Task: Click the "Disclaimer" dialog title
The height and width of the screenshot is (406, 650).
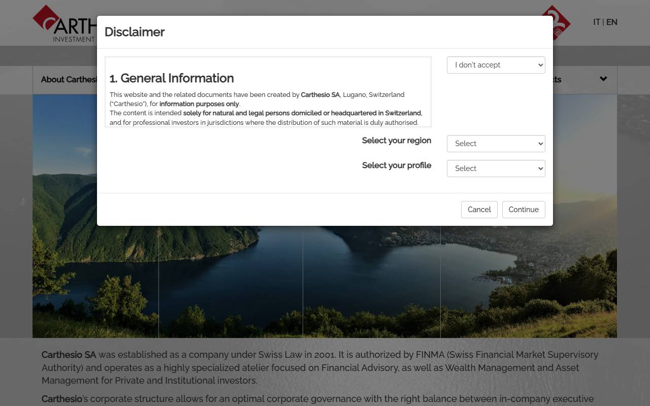Action: coord(135,32)
